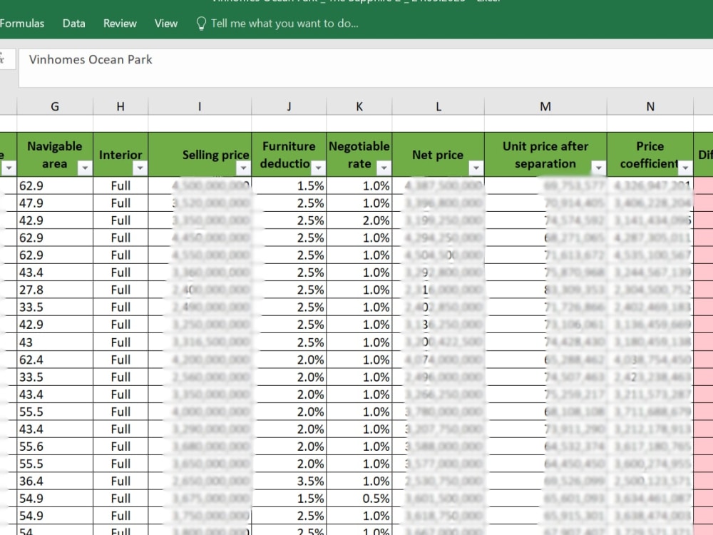The height and width of the screenshot is (535, 713).
Task: Open the Selling price filter dropdown
Action: 243,168
